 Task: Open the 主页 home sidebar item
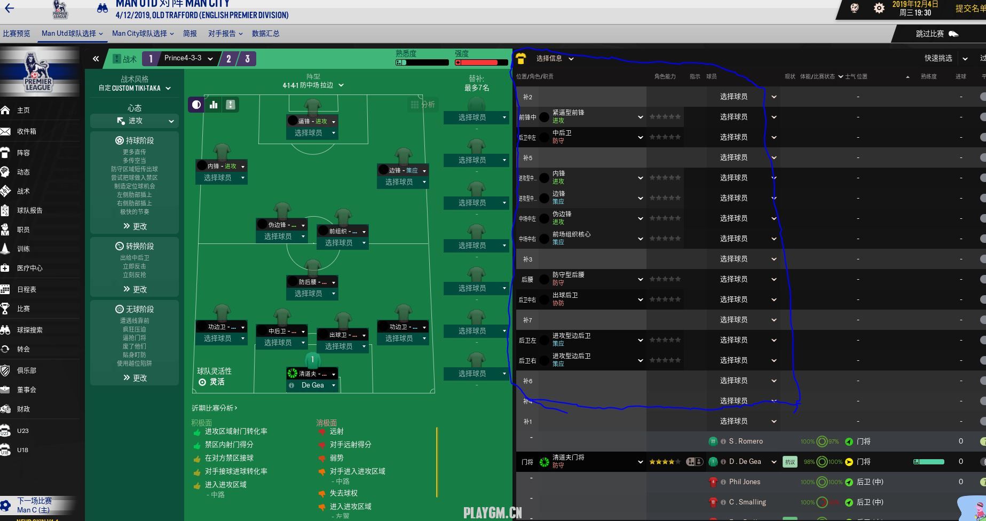tap(23, 110)
